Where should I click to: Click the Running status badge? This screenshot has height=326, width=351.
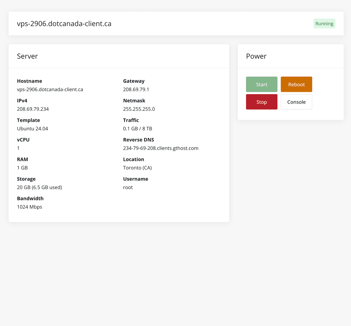point(324,24)
